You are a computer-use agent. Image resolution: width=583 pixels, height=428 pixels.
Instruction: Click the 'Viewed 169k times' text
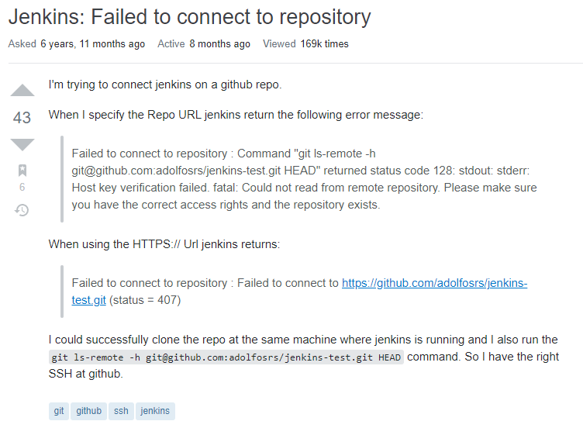305,44
